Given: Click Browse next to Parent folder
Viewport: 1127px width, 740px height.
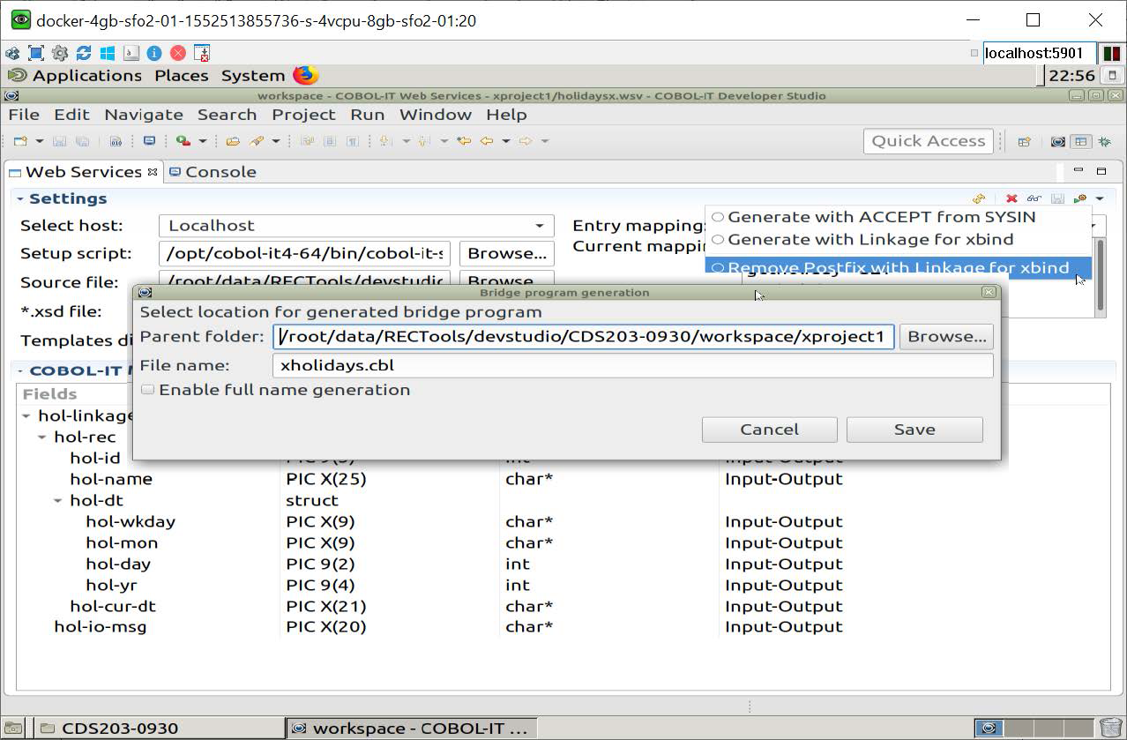Looking at the screenshot, I should [x=946, y=337].
